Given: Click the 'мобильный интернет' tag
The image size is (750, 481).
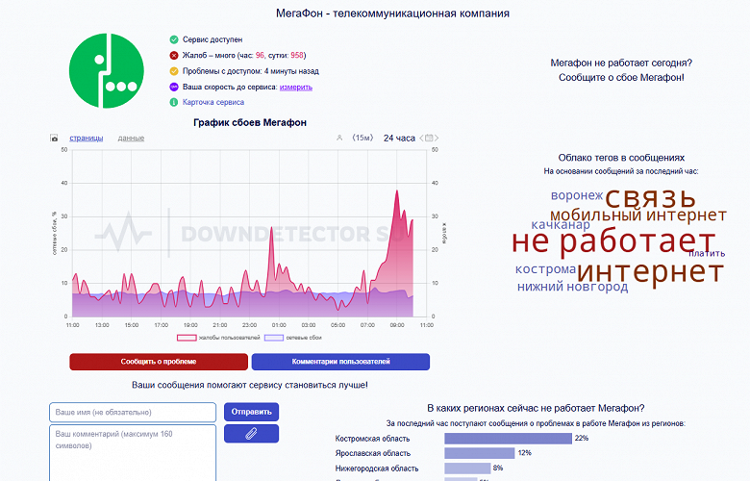Looking at the screenshot, I should point(638,215).
